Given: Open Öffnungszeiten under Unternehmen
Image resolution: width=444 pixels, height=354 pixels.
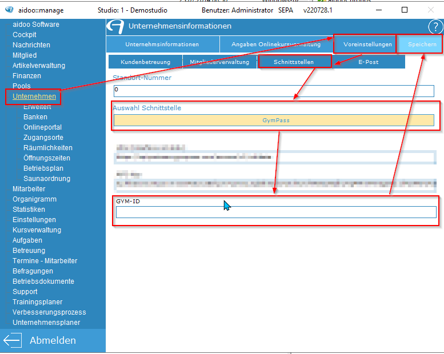Looking at the screenshot, I should pos(47,158).
